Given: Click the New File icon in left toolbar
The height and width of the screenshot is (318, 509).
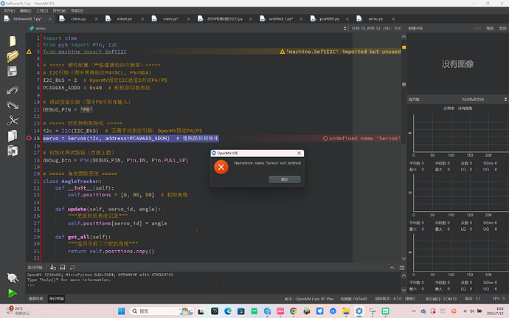Looking at the screenshot, I should (x=13, y=41).
